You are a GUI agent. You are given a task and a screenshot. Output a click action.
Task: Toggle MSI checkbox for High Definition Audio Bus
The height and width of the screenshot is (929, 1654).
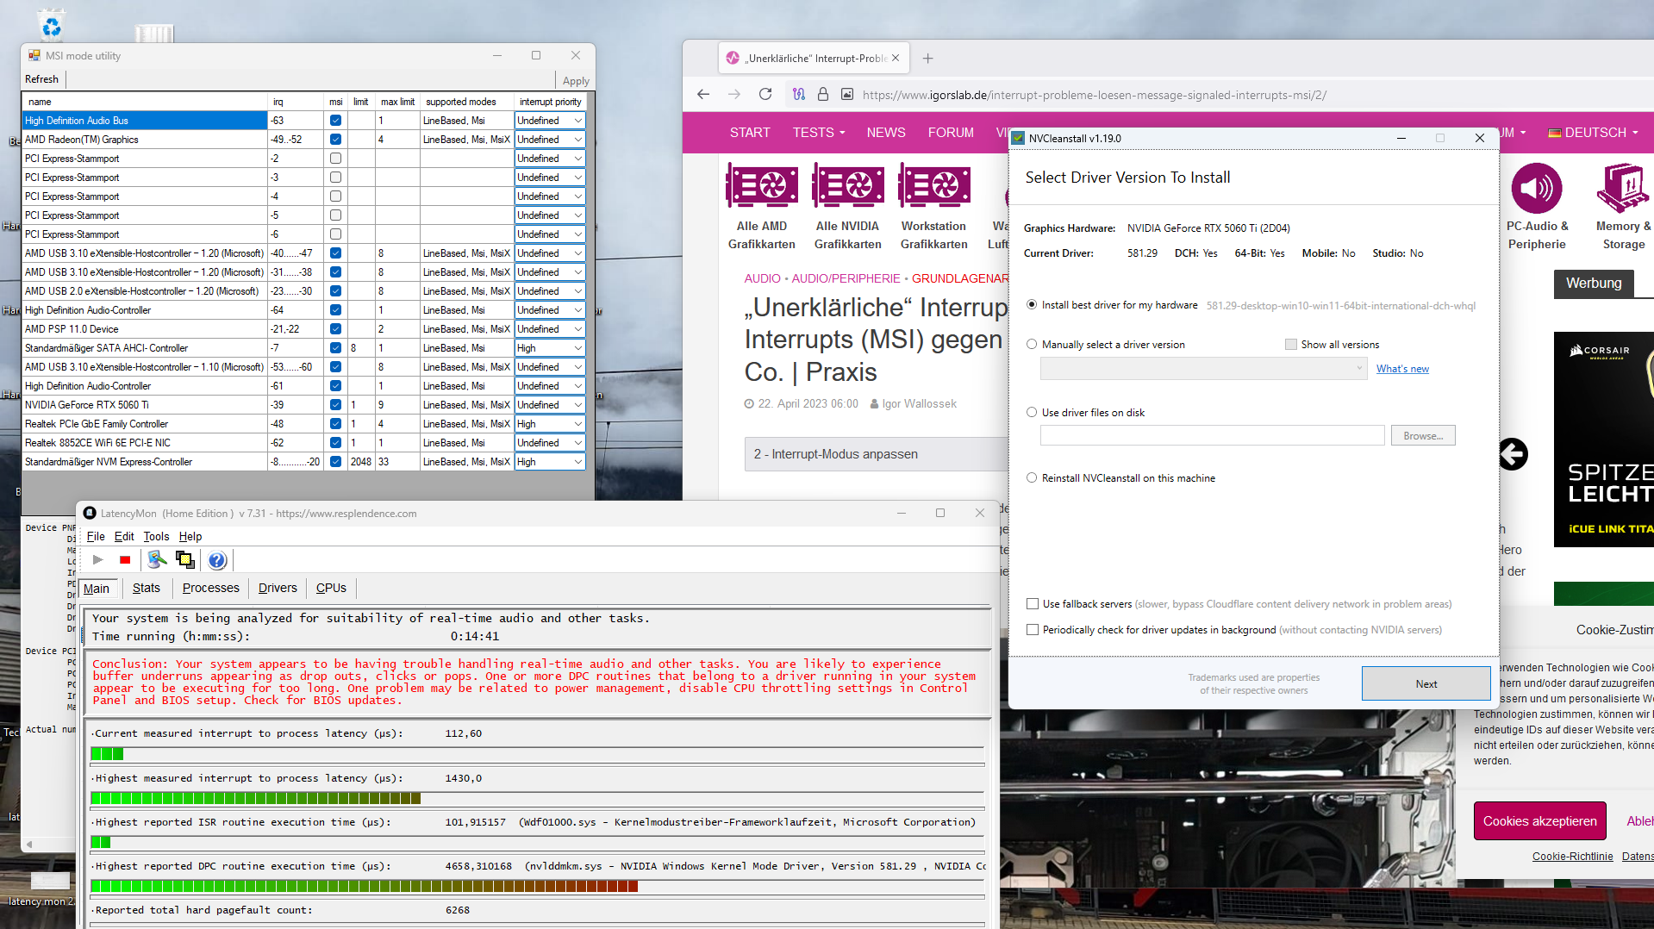tap(336, 121)
